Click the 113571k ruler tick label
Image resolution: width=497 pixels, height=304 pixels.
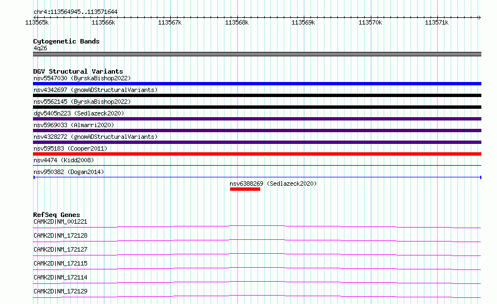pyautogui.click(x=437, y=22)
